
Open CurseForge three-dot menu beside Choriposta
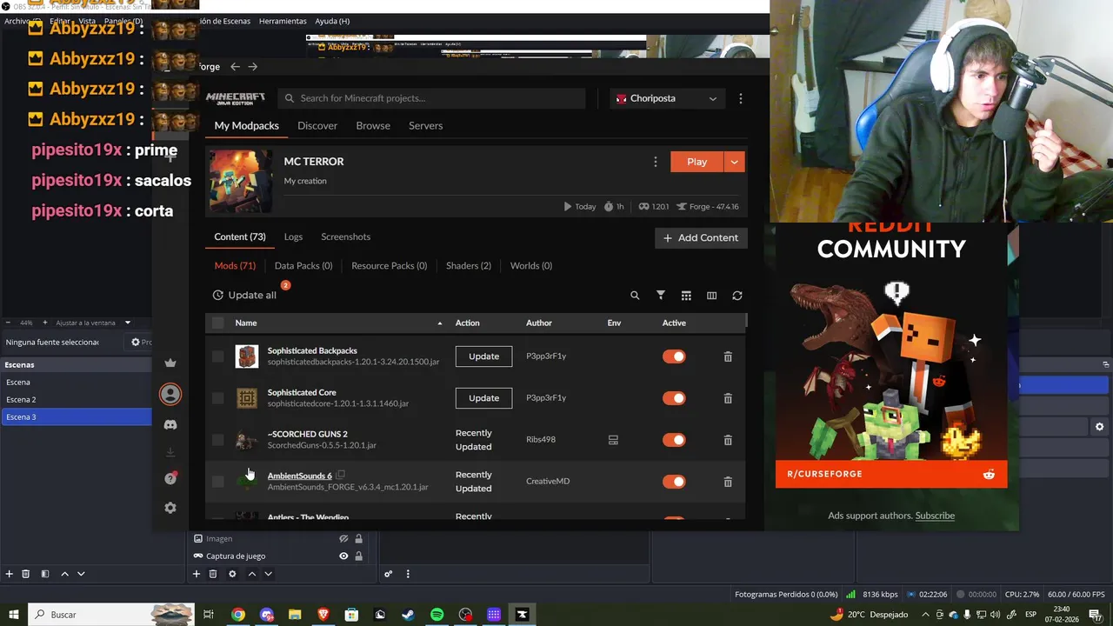point(741,98)
